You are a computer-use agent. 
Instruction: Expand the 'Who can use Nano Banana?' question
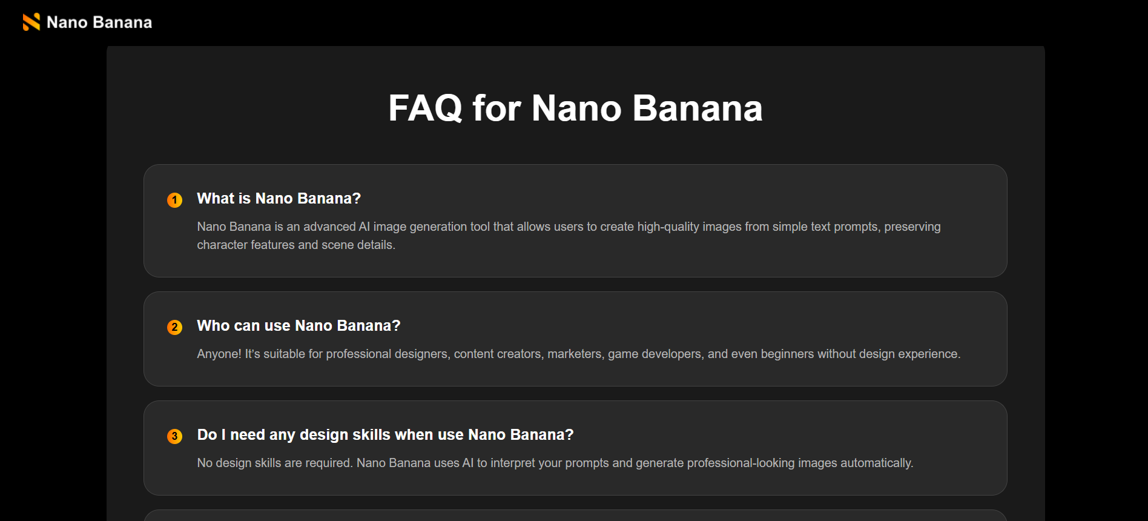tap(299, 325)
